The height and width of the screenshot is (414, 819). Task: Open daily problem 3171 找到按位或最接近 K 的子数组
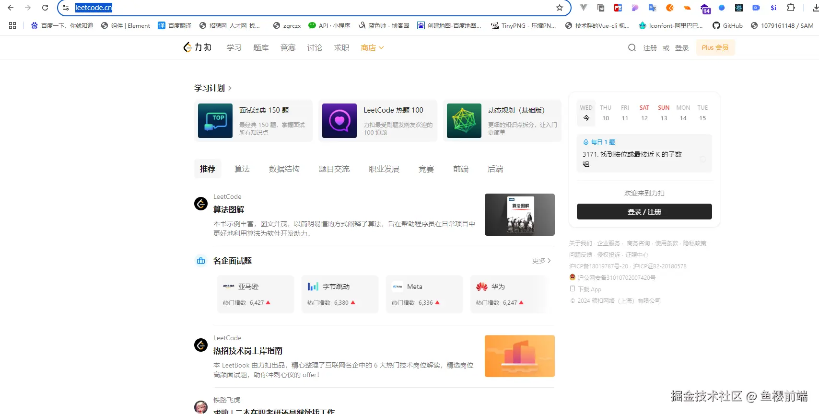644,154
